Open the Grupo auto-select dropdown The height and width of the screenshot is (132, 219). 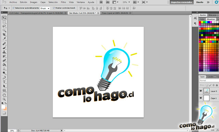coord(45,8)
